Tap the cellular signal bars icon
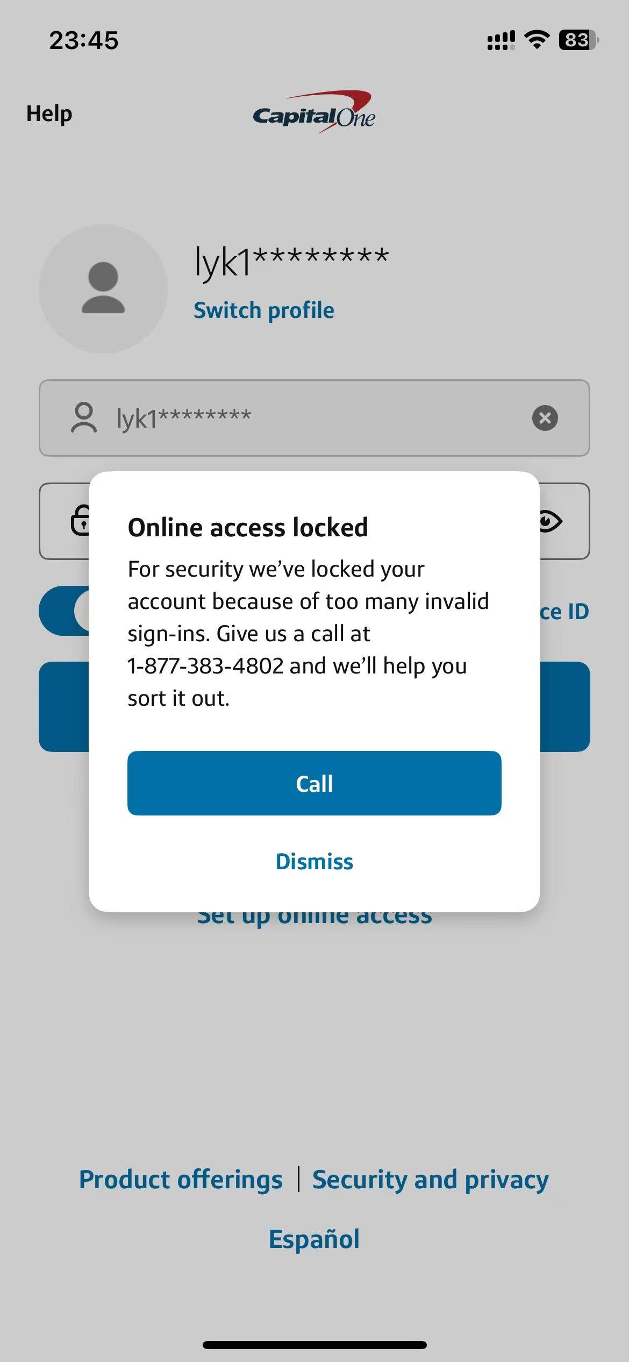The image size is (629, 1362). [501, 40]
